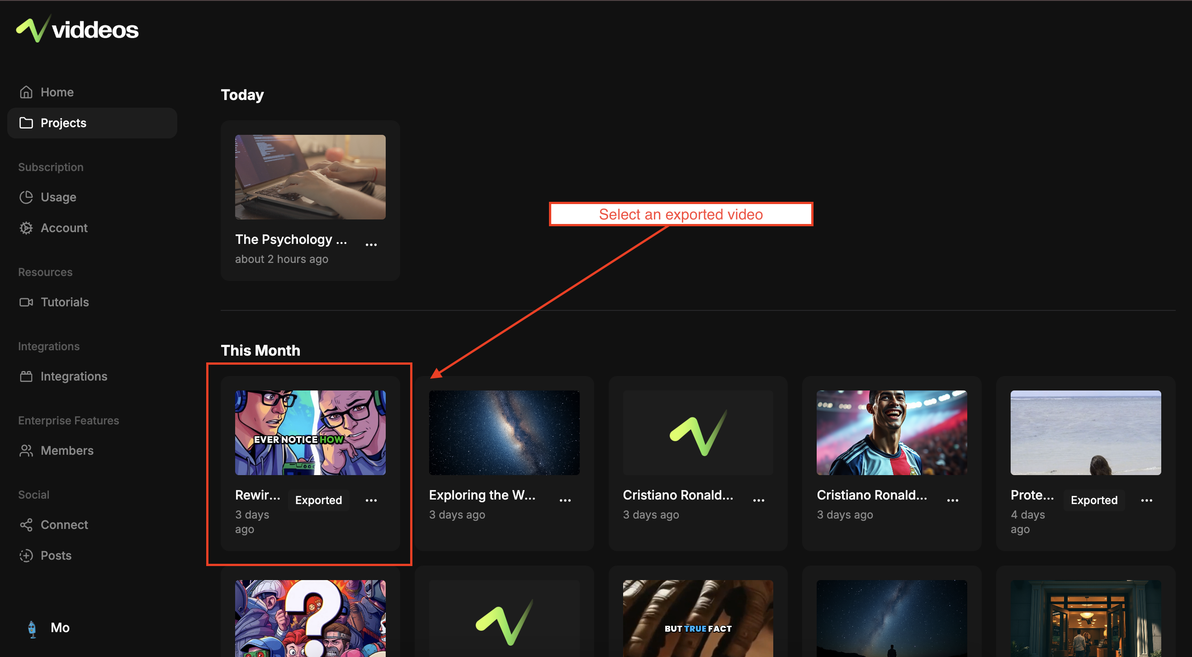This screenshot has width=1192, height=657.
Task: Open options for Cristiano Ronald... project with player photo
Action: point(953,500)
